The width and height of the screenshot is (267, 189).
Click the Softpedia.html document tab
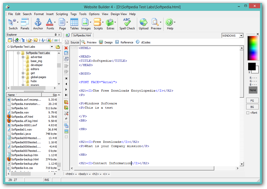[x=82, y=35]
